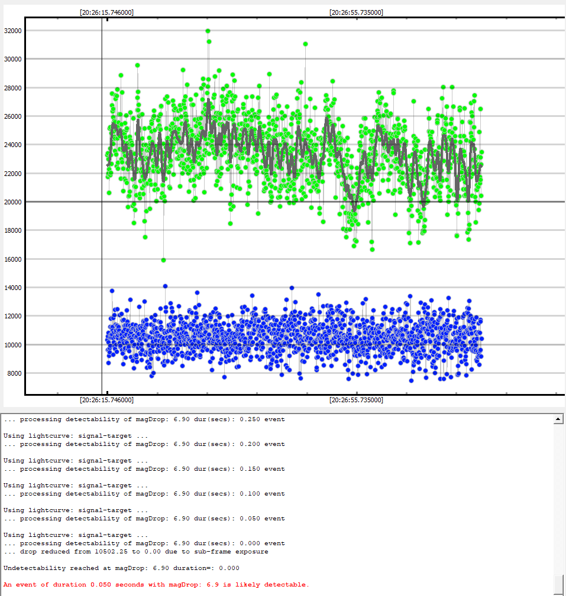Click the 'drop reduced from 10502.25' log line
The height and width of the screenshot is (596, 566).
[x=136, y=552]
